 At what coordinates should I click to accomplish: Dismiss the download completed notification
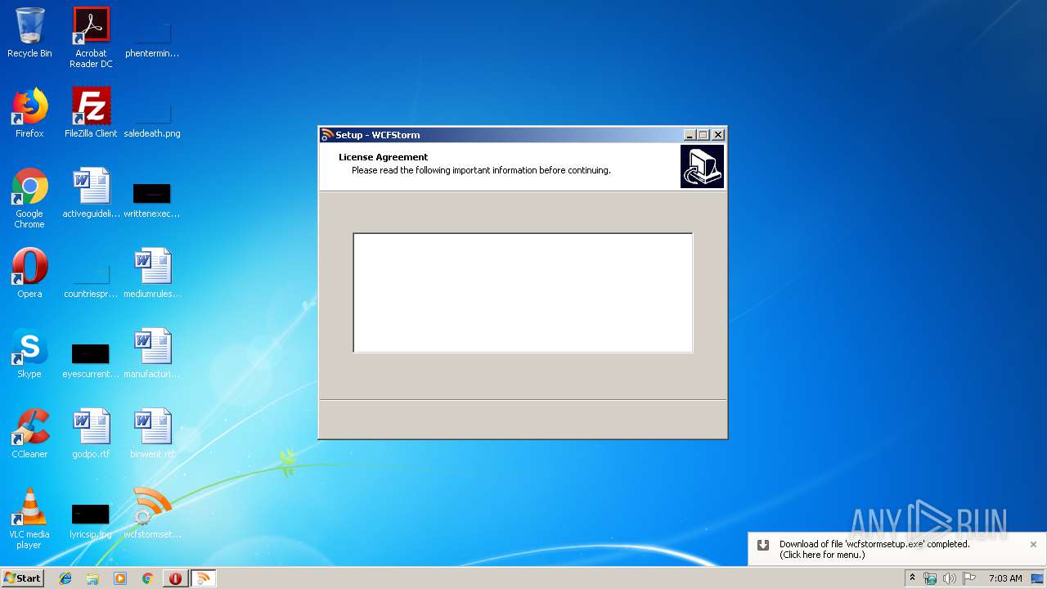tap(1033, 544)
